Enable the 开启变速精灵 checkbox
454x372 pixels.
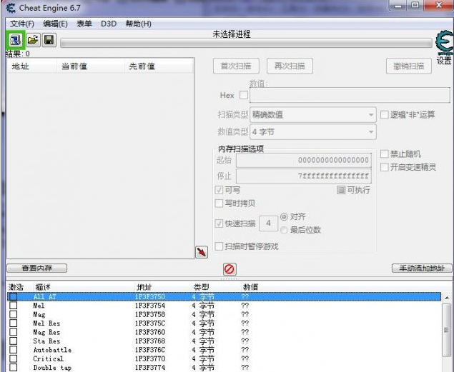tap(384, 167)
